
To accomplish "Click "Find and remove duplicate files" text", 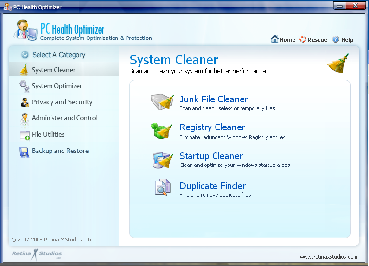I will tap(215, 195).
